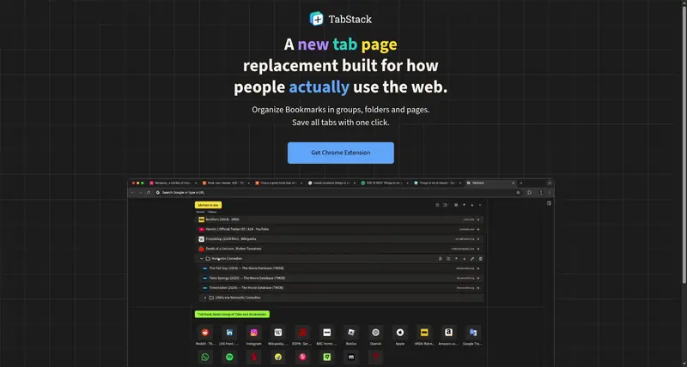Open the Amazon bookmark tile

coord(448,333)
